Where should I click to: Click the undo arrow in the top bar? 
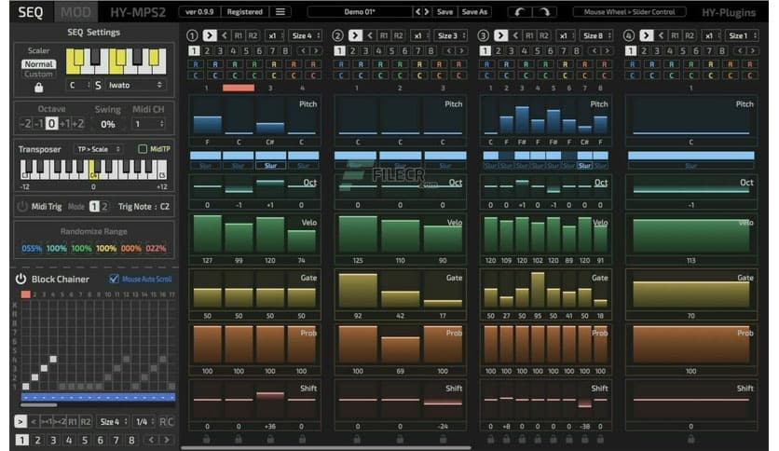point(519,11)
